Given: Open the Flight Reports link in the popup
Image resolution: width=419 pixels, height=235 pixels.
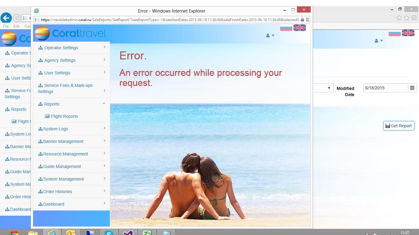Looking at the screenshot, I should coord(64,116).
